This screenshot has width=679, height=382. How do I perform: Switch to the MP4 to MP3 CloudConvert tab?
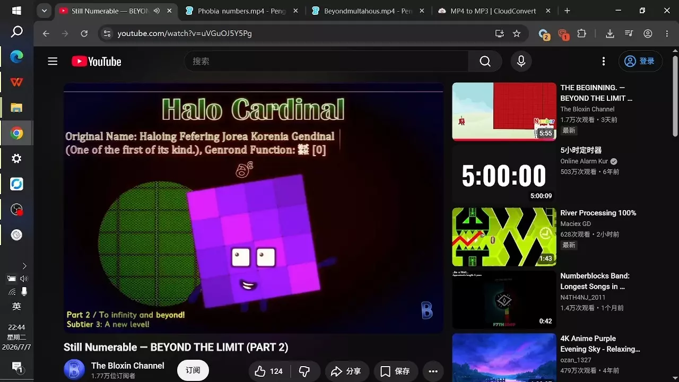point(494,11)
